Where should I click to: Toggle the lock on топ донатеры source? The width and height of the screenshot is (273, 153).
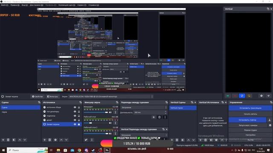pyautogui.click(x=79, y=111)
